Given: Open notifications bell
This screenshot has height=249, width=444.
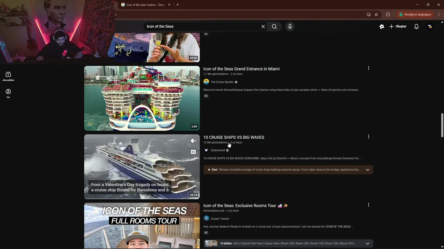Looking at the screenshot, I should pos(417,26).
